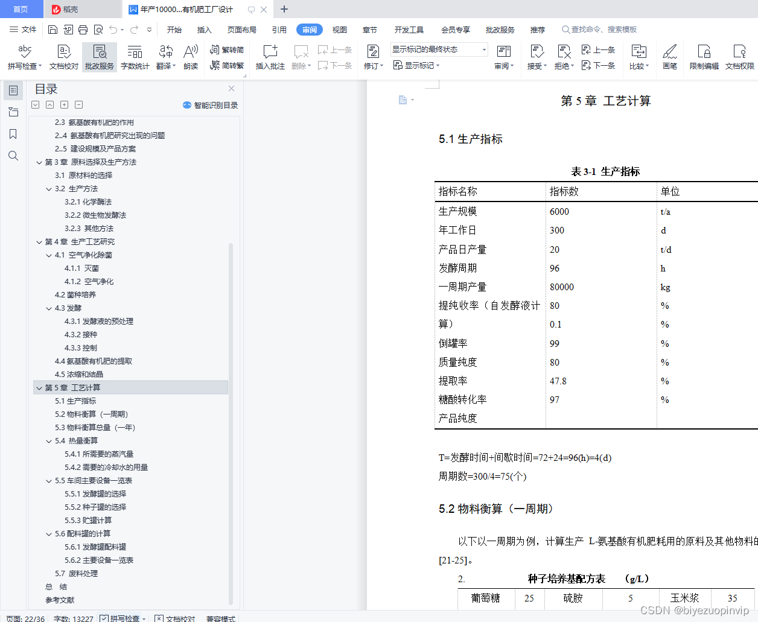758x622 pixels.
Task: Click the Undo arrow icon
Action: pos(113,30)
